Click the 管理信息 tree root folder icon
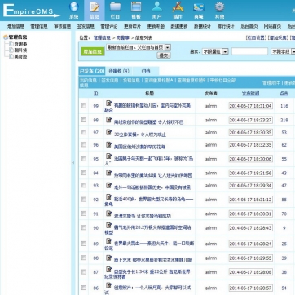295x295 pixels. pyautogui.click(x=6, y=37)
